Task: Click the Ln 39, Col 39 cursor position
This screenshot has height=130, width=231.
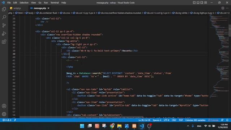Action: pos(144,120)
